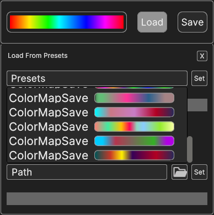
Task: Select the multicolor pastel ColorMapSave preset gradient
Action: coord(134,127)
